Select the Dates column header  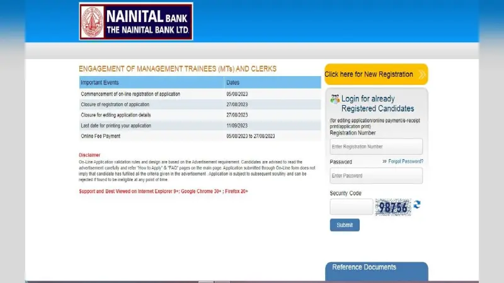click(273, 82)
